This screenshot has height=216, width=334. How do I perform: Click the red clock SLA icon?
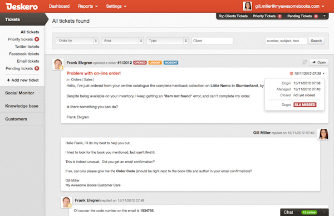pos(291,73)
